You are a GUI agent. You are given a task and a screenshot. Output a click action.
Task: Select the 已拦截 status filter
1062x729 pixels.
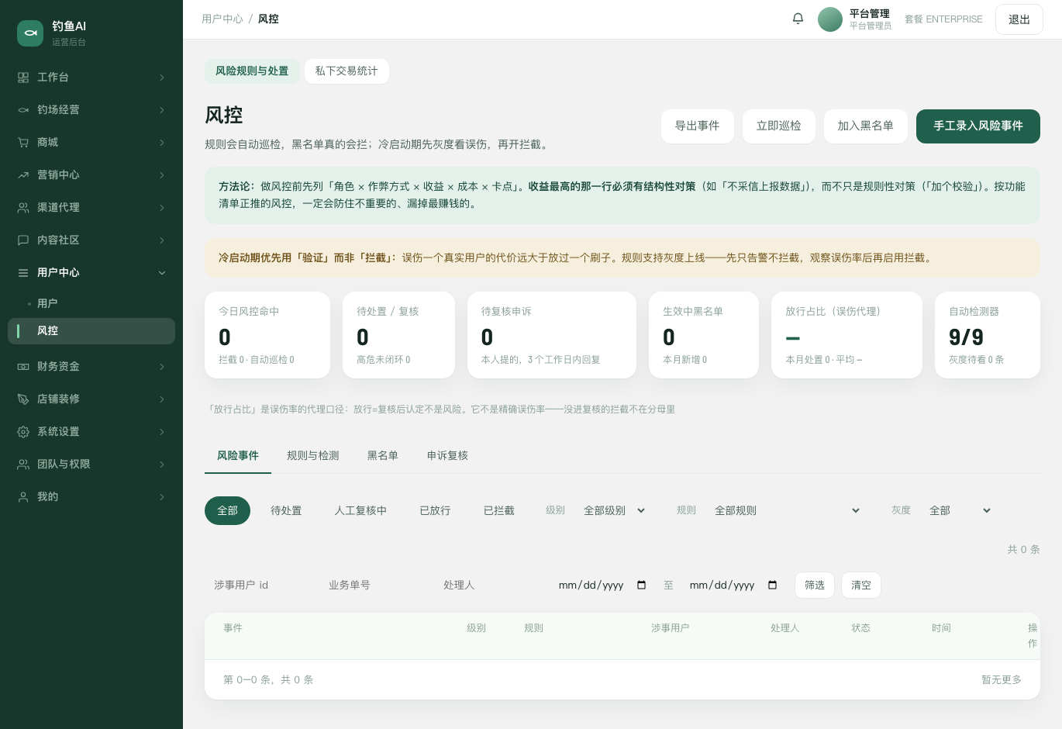(x=499, y=510)
